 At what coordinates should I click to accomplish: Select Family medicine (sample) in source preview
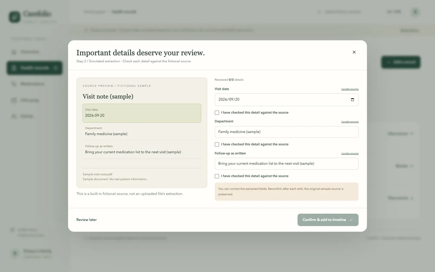[106, 134]
